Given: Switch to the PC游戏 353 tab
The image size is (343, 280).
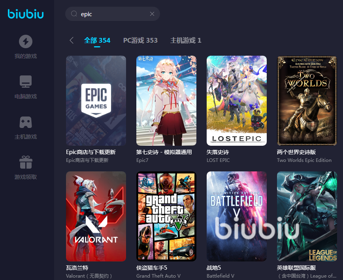Looking at the screenshot, I should pyautogui.click(x=140, y=40).
